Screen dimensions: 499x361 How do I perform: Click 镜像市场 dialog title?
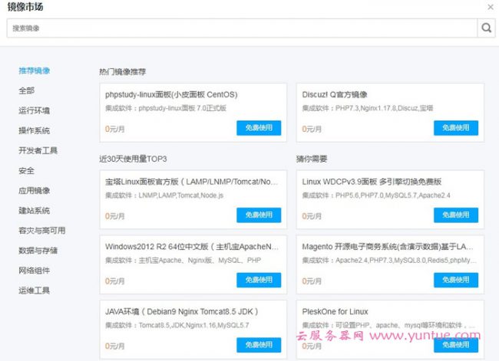tap(25, 7)
